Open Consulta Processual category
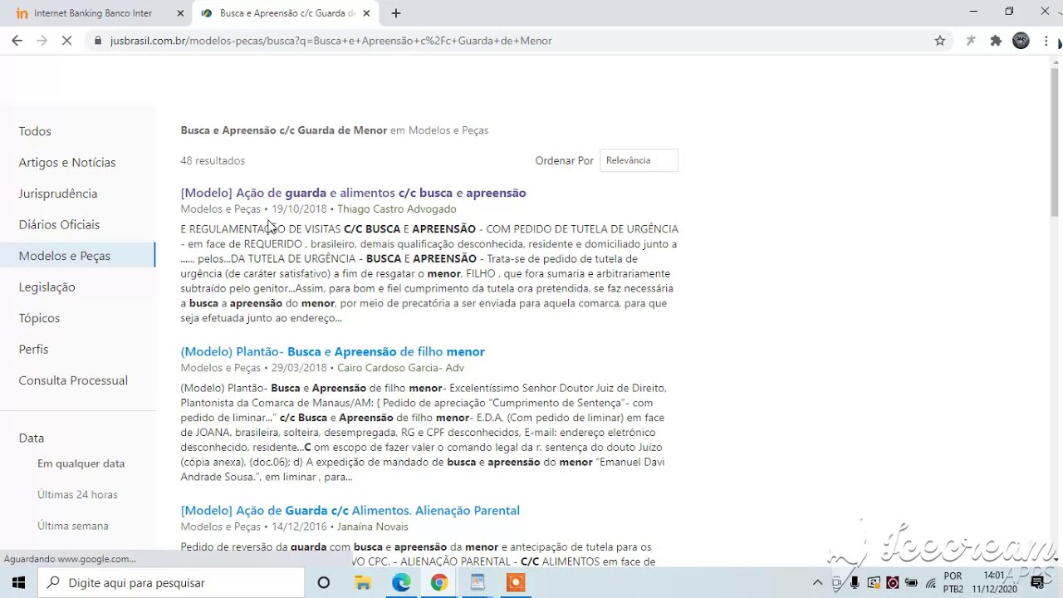The width and height of the screenshot is (1063, 598). click(x=73, y=380)
